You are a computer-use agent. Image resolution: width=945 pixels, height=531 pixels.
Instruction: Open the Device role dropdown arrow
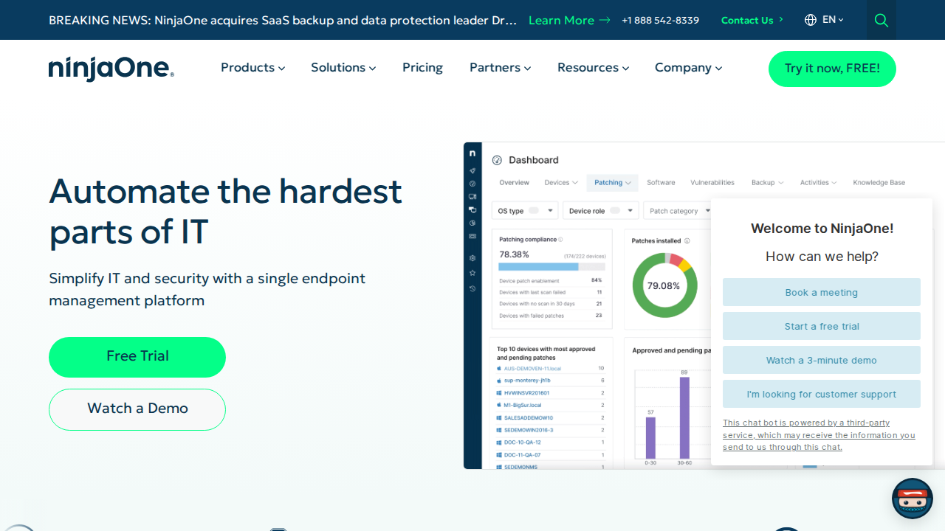click(x=630, y=211)
